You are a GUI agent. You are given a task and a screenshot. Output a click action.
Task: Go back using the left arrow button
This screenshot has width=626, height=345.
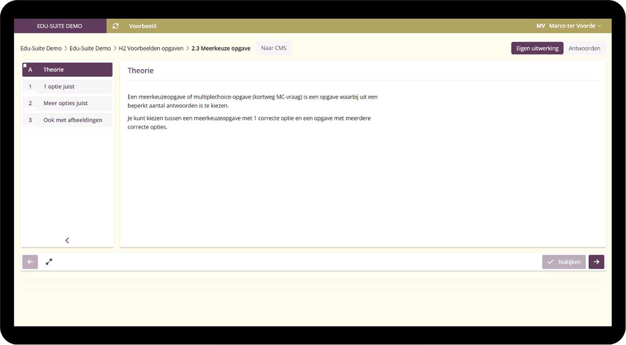pyautogui.click(x=30, y=262)
